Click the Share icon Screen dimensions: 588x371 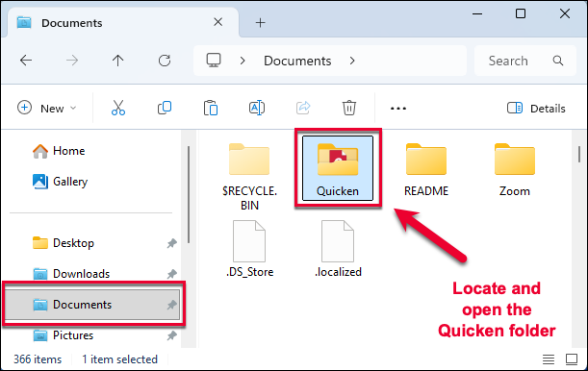pyautogui.click(x=303, y=108)
